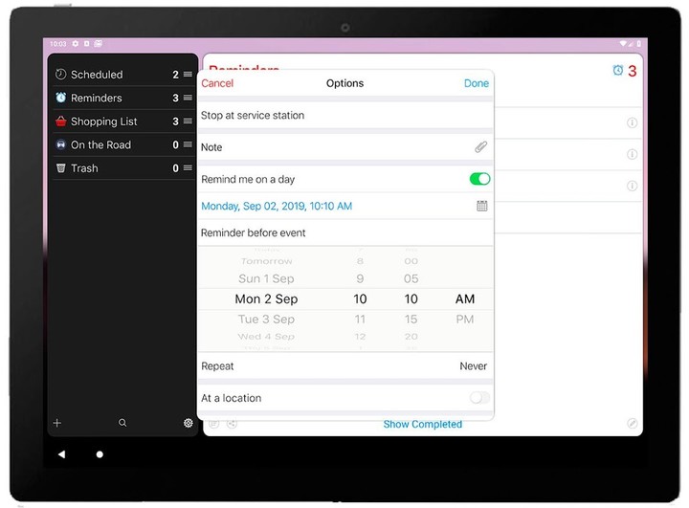Open the calendar icon beside the date
This screenshot has height=508, width=689.
tap(481, 206)
